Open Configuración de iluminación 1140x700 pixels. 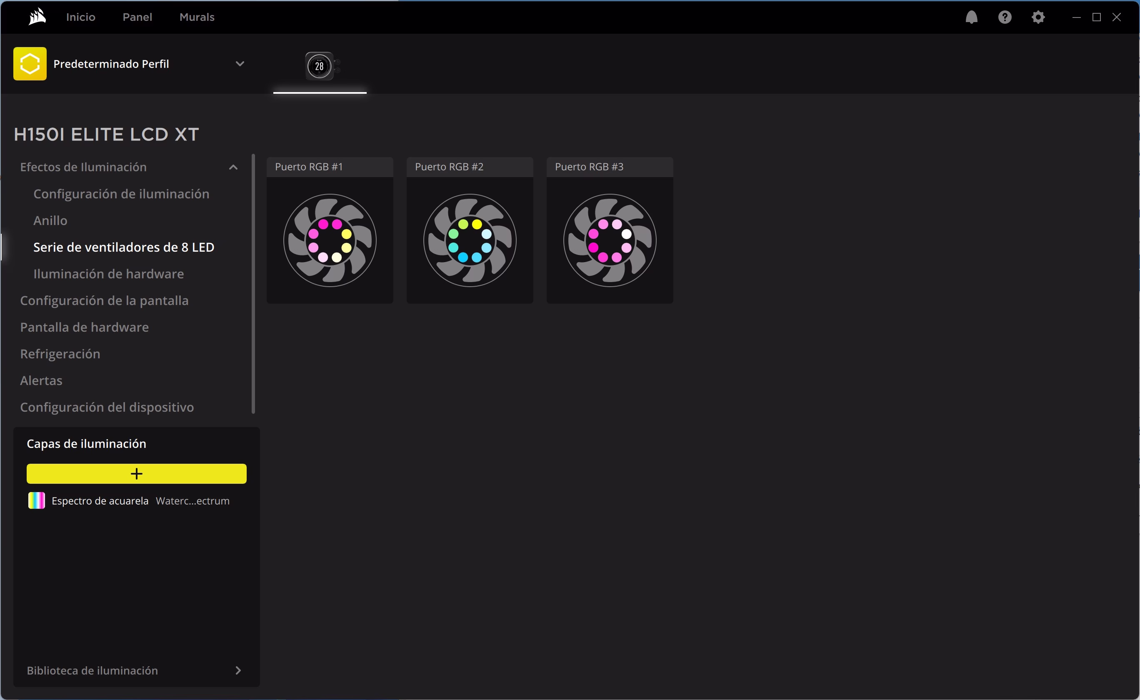[x=121, y=194]
